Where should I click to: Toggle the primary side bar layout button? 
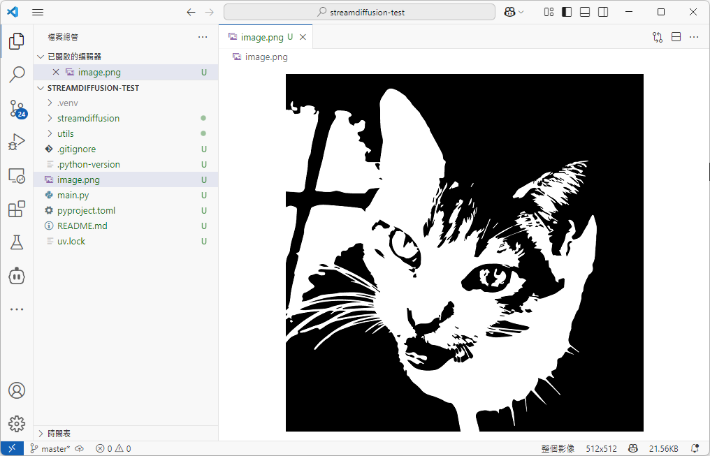[x=567, y=12]
